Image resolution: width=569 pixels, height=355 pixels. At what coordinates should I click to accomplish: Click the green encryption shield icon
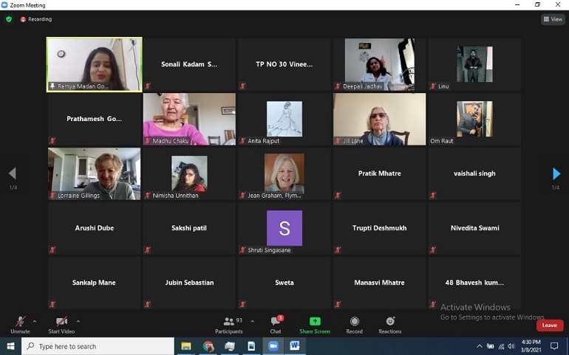9,19
